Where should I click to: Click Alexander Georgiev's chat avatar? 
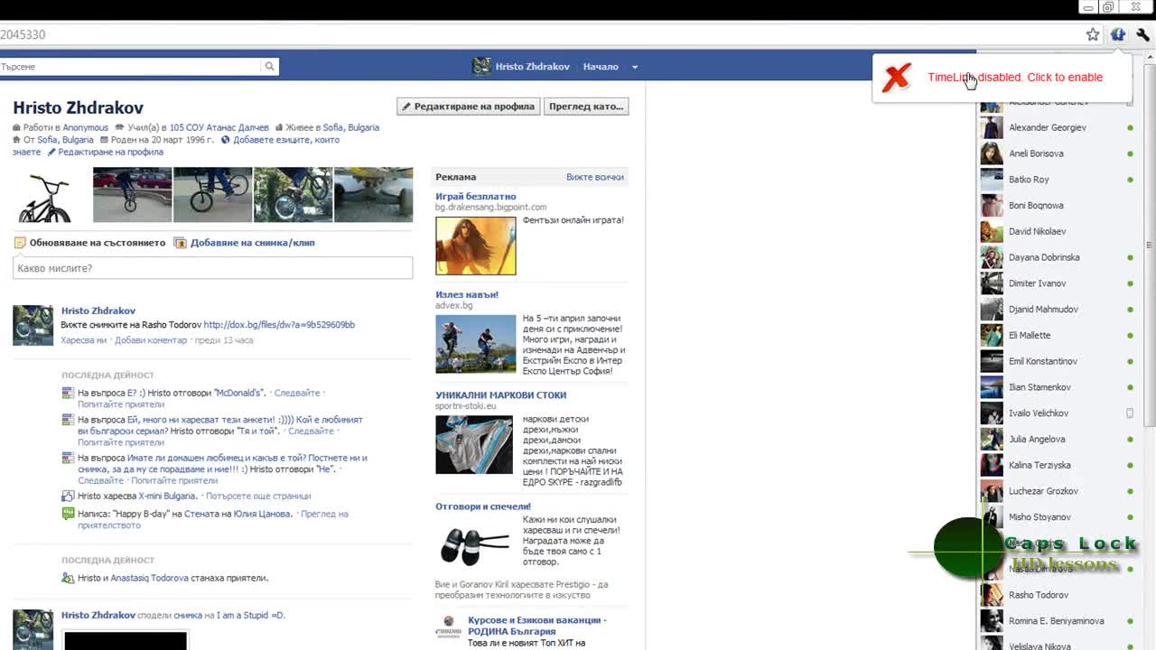tap(992, 127)
